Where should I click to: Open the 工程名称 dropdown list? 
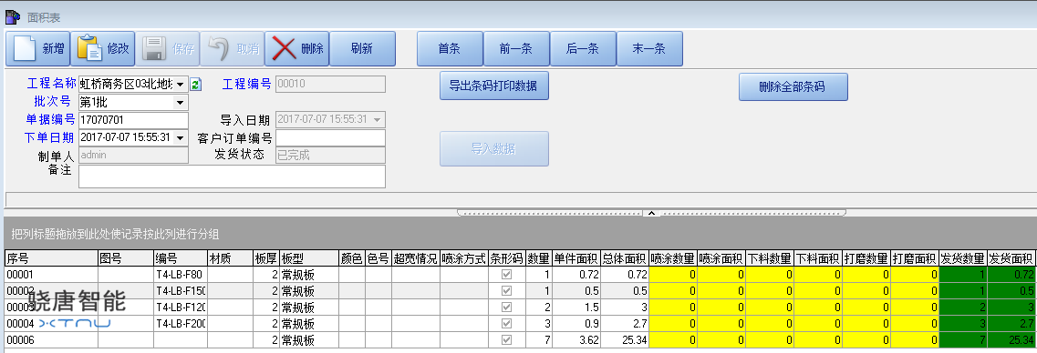pyautogui.click(x=181, y=85)
